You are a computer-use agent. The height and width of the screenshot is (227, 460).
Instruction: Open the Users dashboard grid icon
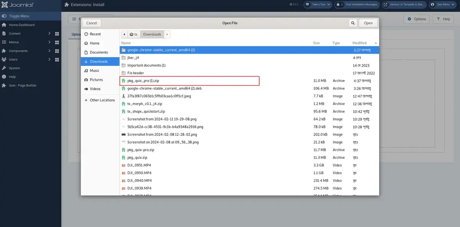point(57,59)
